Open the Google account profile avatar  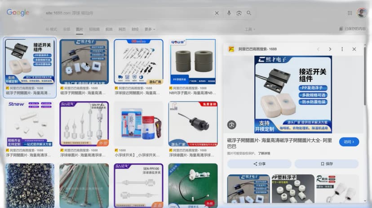(362, 13)
